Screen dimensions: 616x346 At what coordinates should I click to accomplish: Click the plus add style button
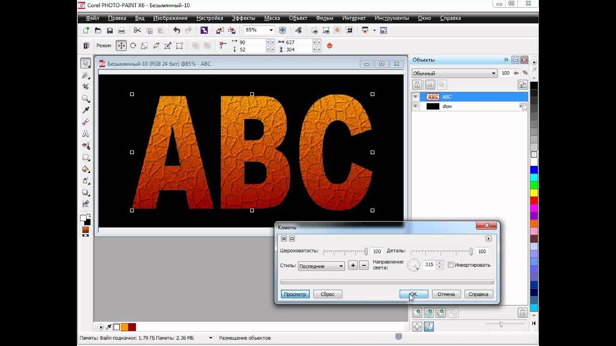[x=353, y=265]
